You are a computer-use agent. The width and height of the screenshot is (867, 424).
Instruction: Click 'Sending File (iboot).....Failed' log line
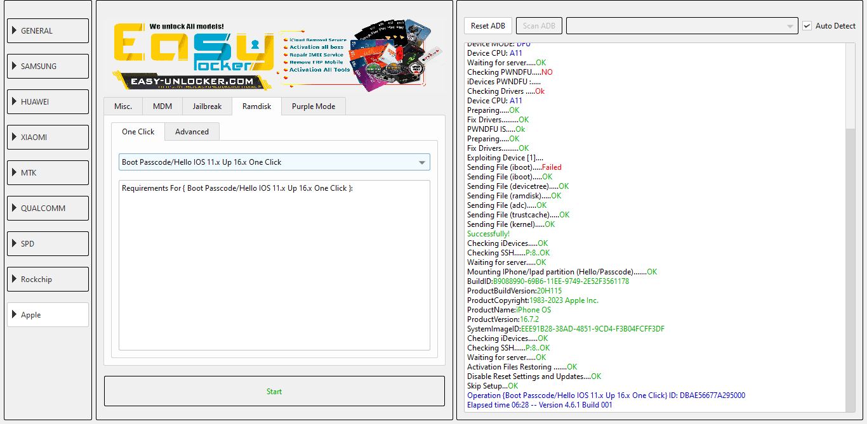coord(514,167)
